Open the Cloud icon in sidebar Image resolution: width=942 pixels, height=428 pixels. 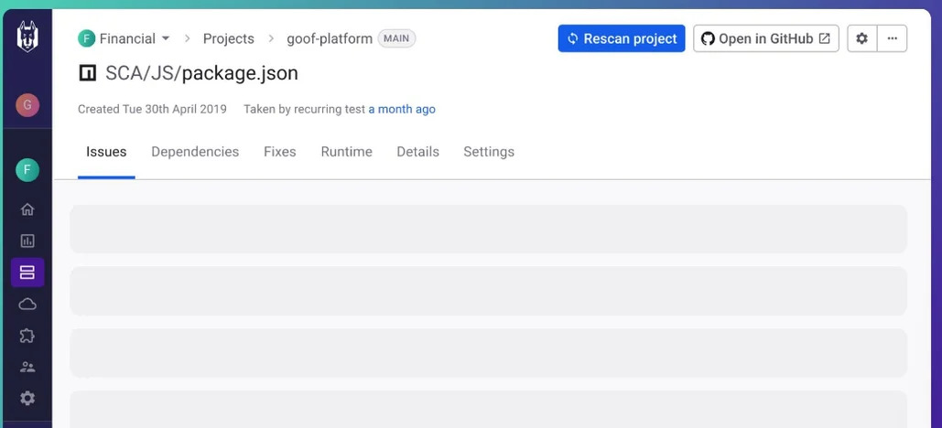click(27, 305)
